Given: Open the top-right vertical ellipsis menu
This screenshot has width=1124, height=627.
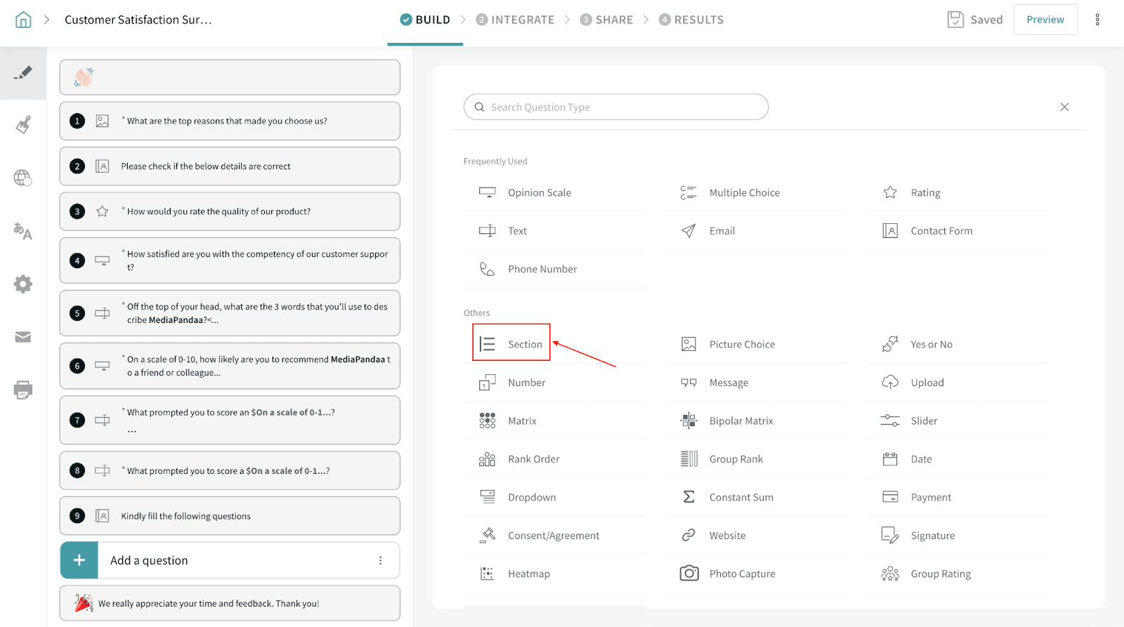Looking at the screenshot, I should tap(1097, 20).
